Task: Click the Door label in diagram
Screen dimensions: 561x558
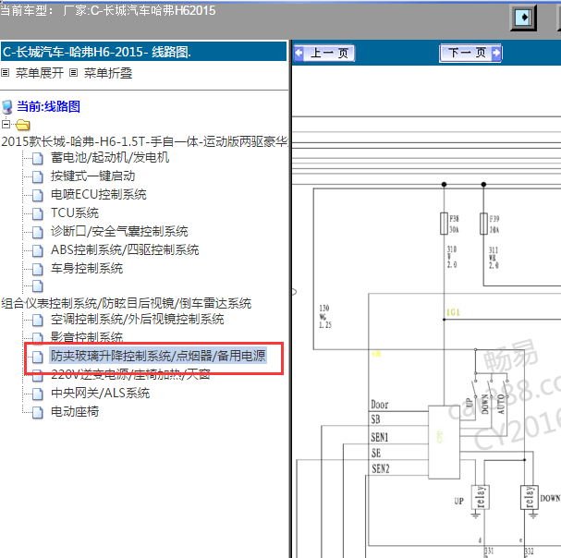Action: (380, 405)
